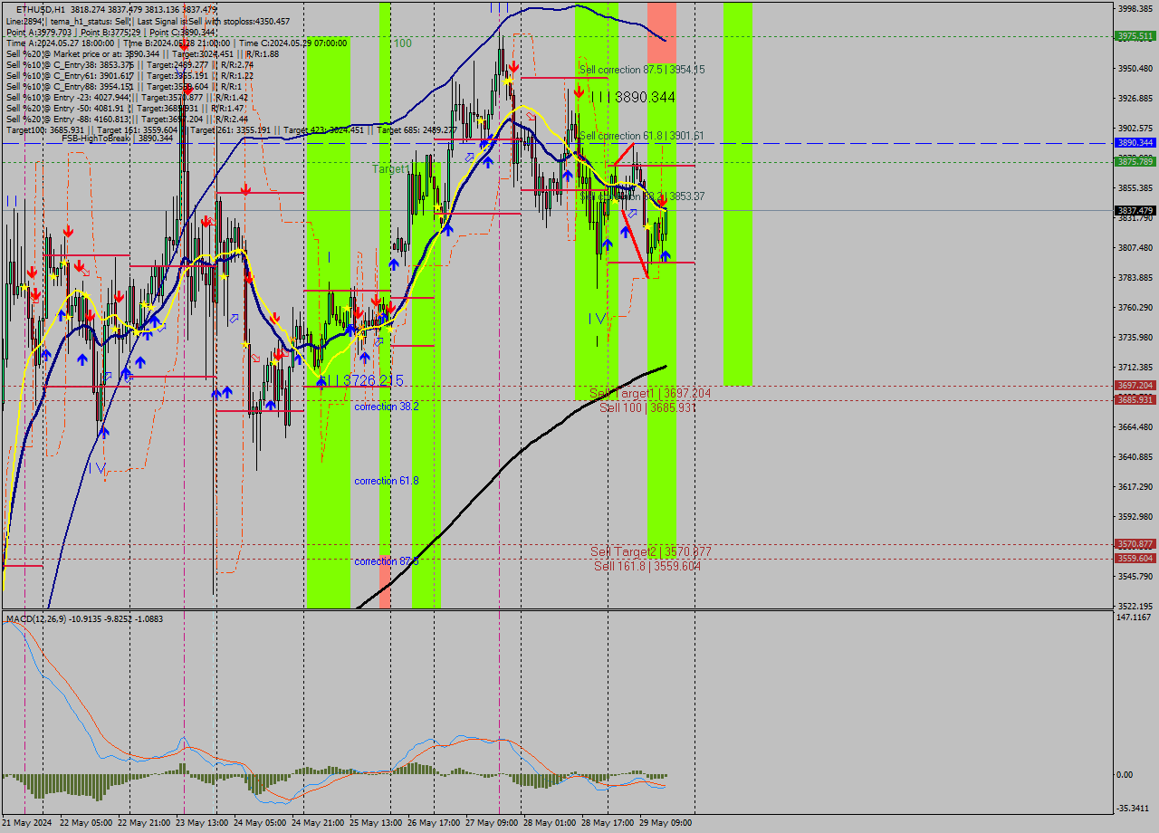The height and width of the screenshot is (833, 1159).
Task: Click the 'FSB-HighToBreak | 3890.344' label
Action: click(117, 139)
